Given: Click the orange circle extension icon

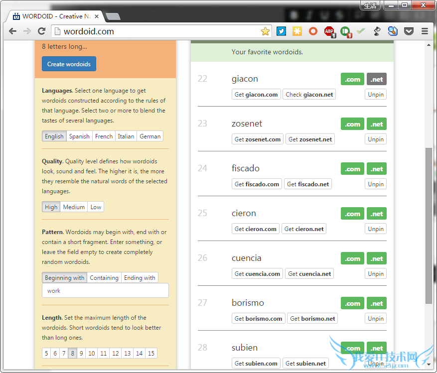Looking at the screenshot, I should (313, 31).
